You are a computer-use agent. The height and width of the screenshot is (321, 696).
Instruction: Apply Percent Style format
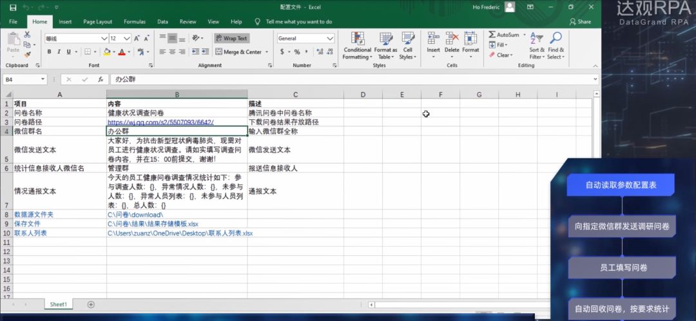(x=297, y=52)
